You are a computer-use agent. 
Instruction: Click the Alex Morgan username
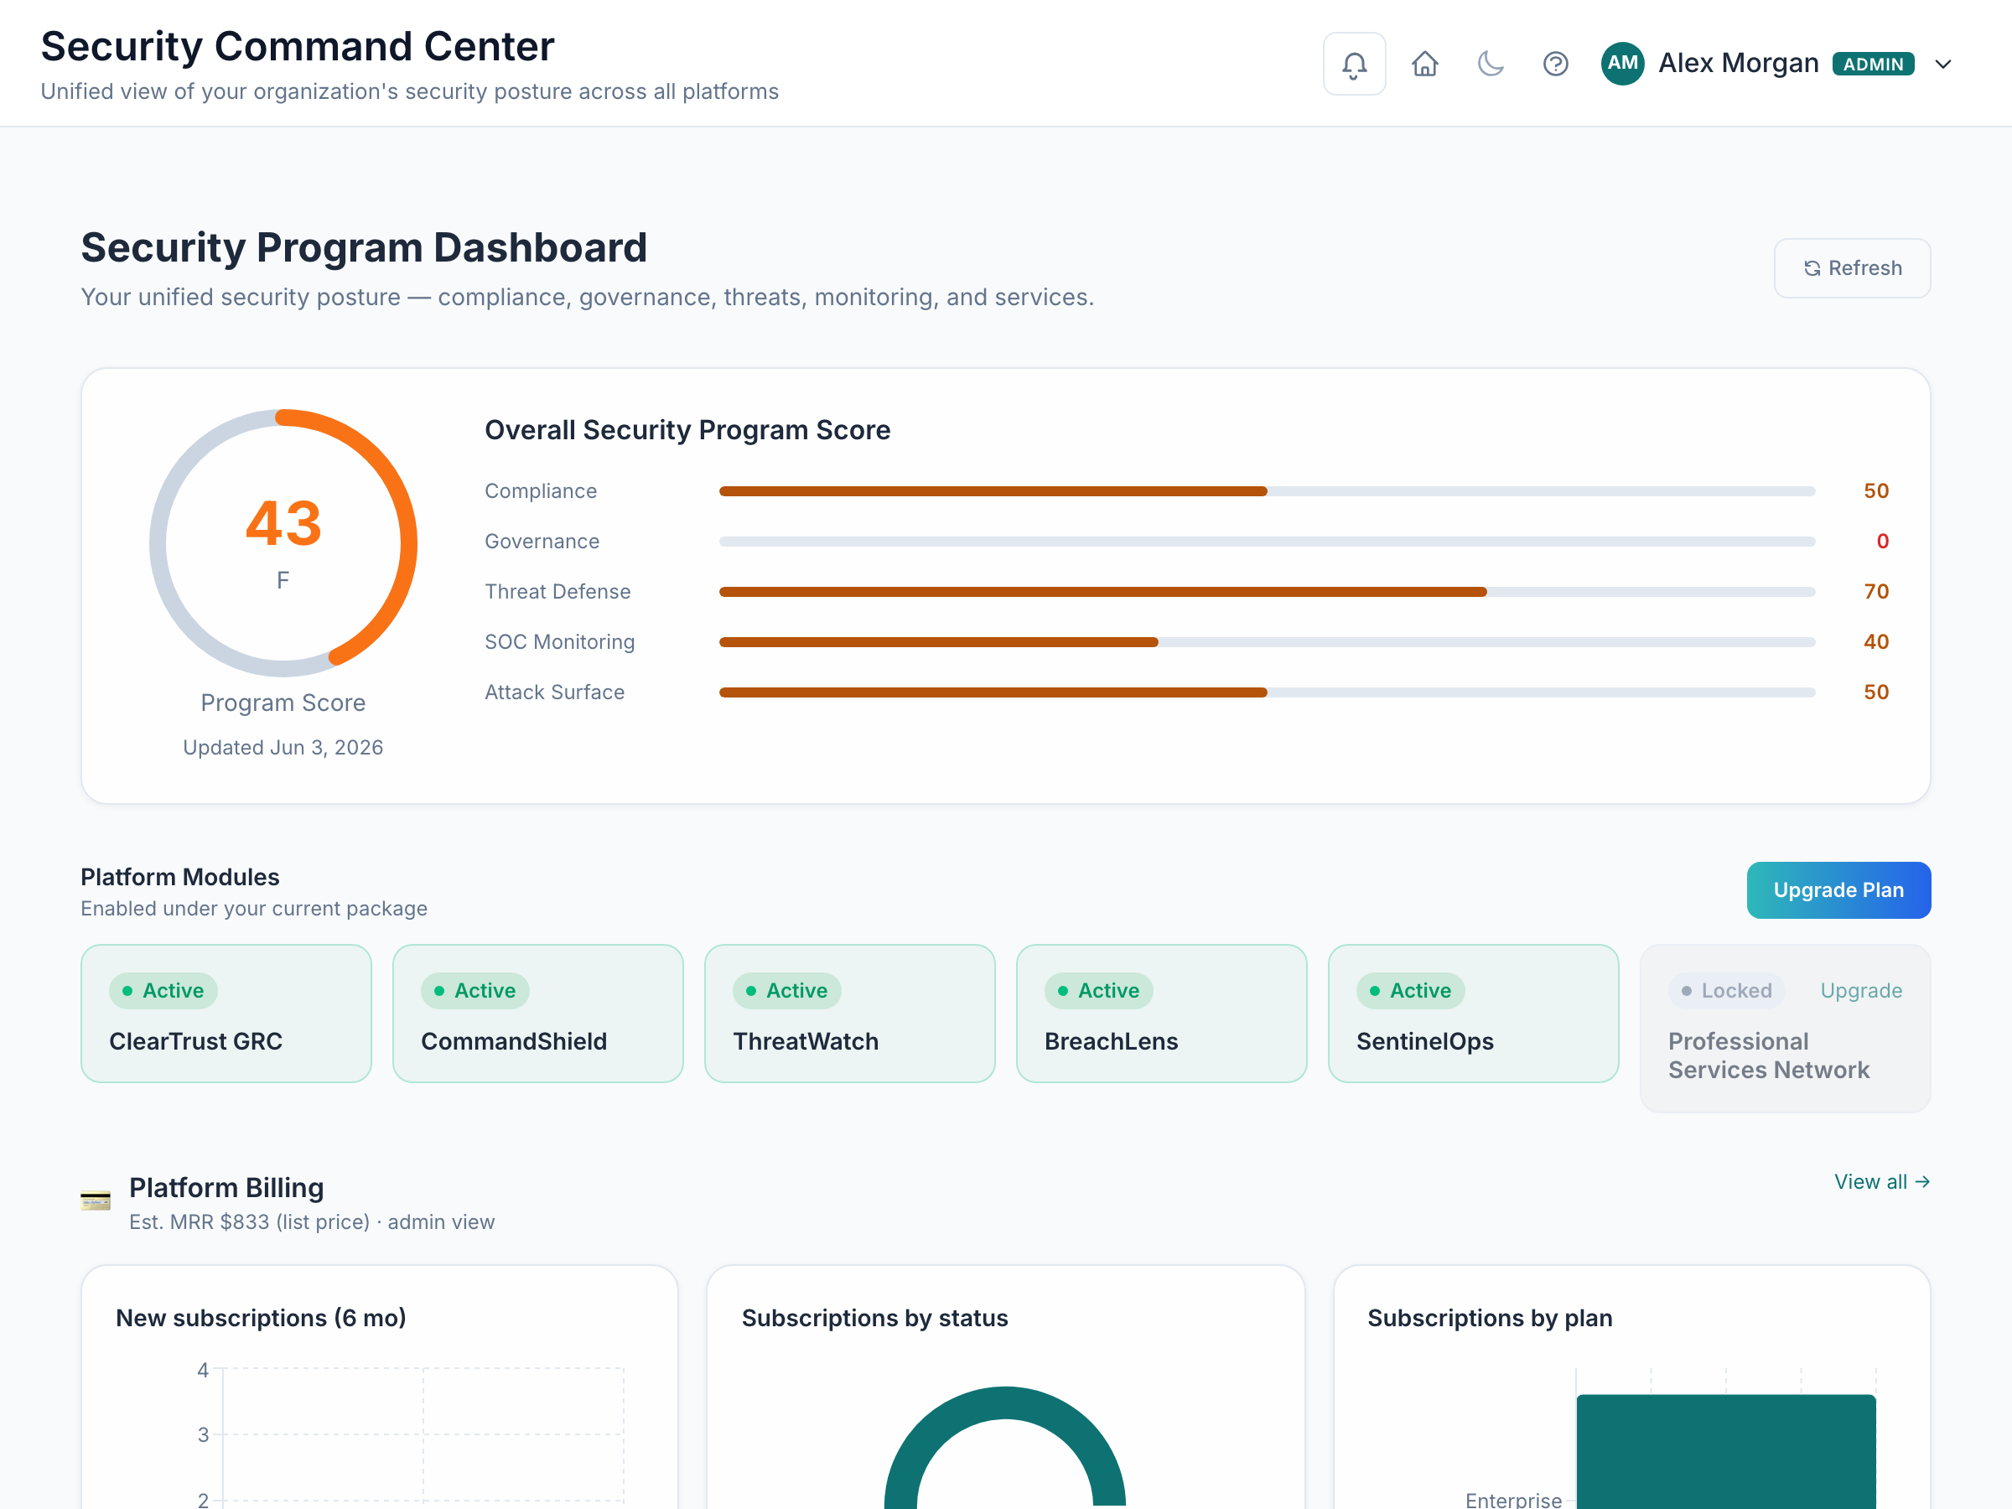coord(1738,63)
